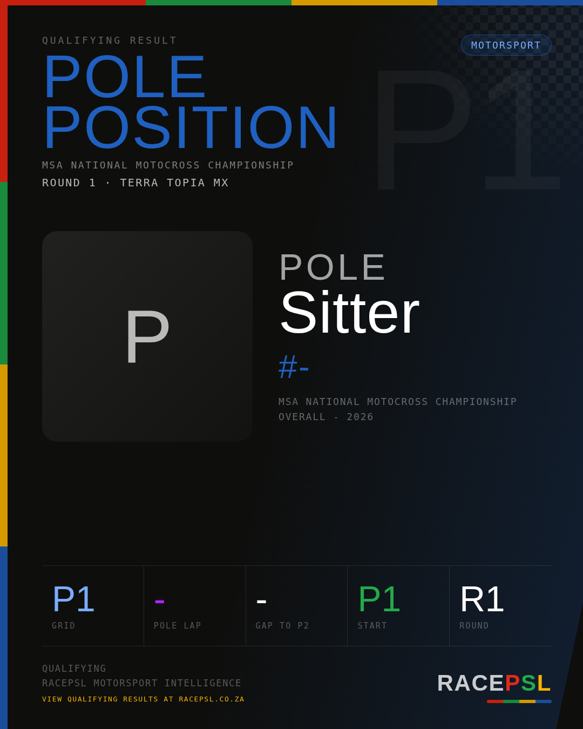Click the GAP TO P2 stat cell
Image resolution: width=583 pixels, height=729 pixels.
(x=296, y=606)
